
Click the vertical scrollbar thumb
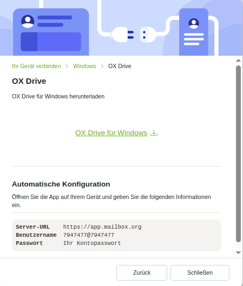point(238,154)
